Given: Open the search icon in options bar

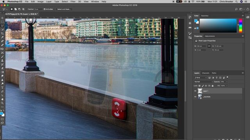Looking at the screenshot, I should coord(236,9).
